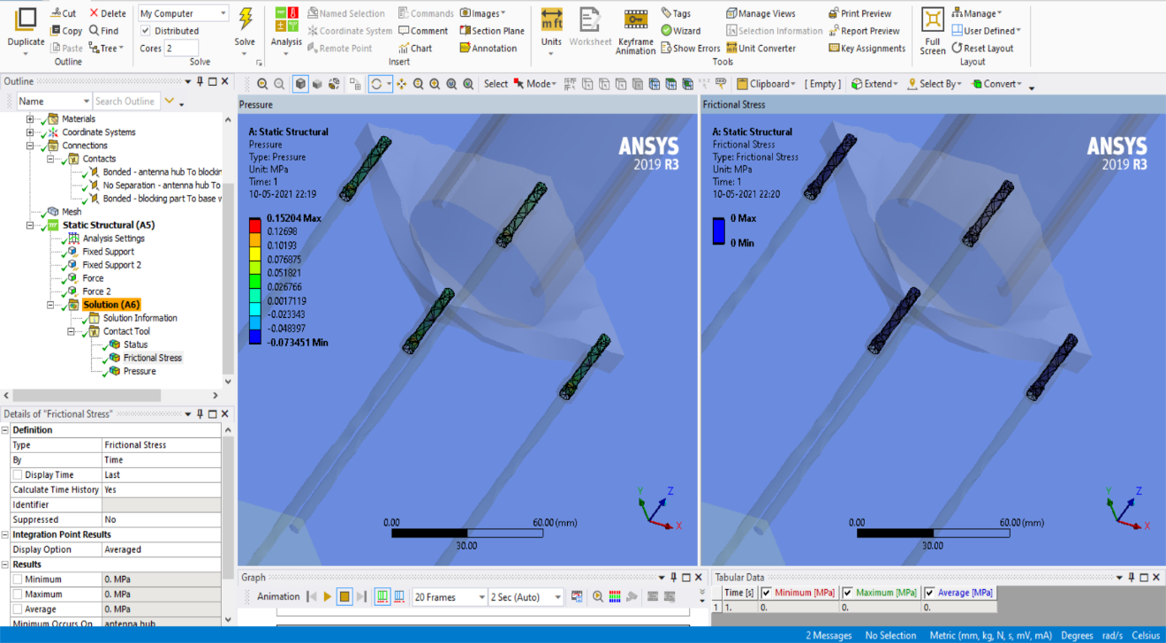This screenshot has width=1166, height=643.
Task: Enable the Display Time checkbox
Action: point(18,475)
